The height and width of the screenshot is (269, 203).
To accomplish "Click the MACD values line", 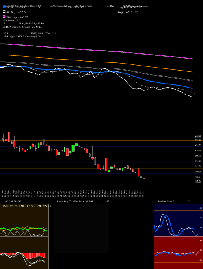I will [22, 27].
